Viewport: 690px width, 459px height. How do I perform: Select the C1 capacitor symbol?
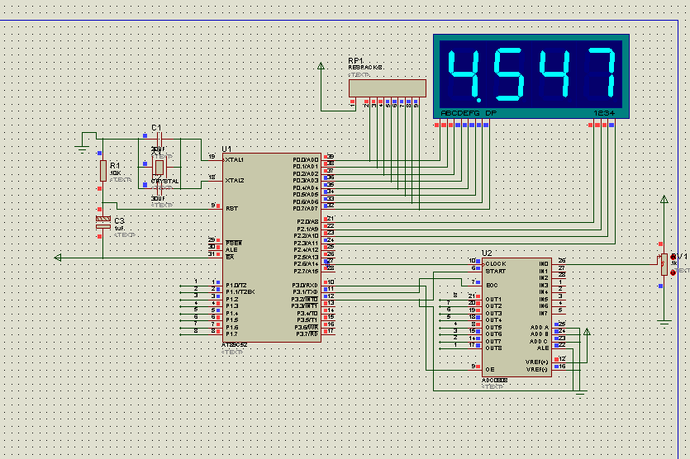[159, 139]
